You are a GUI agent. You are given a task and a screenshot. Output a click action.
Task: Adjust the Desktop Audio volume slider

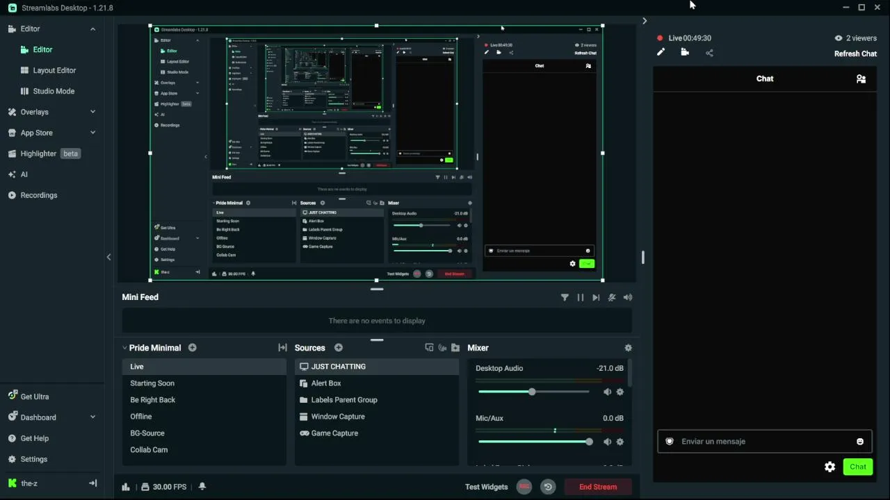pos(533,392)
